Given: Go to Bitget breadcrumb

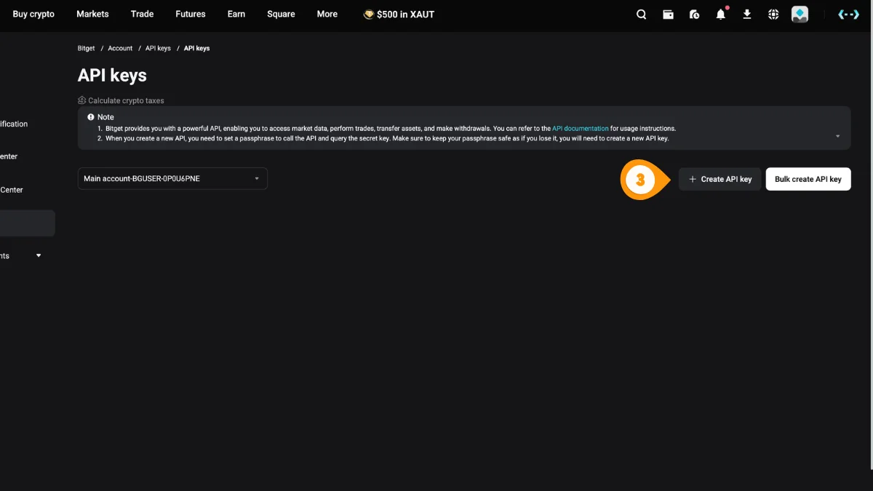Looking at the screenshot, I should coord(86,48).
